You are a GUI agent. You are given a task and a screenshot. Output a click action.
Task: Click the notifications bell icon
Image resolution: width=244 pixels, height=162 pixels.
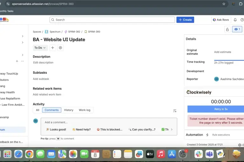coord(235,20)
